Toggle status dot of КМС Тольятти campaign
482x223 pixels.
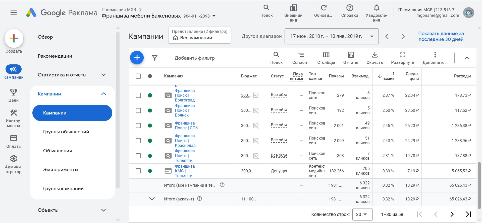[150, 171]
